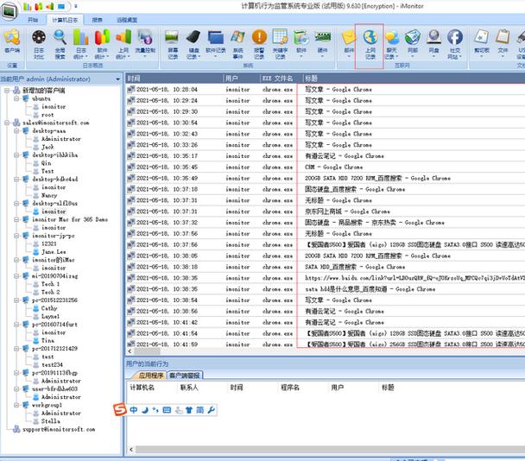Select support@imonitorsoft.com group
Image resolution: width=525 pixels, height=461 pixels.
coord(59,429)
